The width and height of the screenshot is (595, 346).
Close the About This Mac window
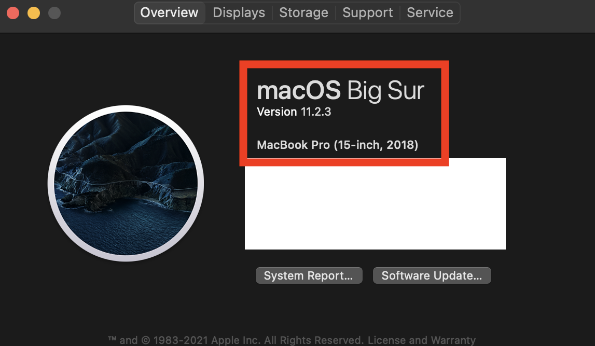tap(13, 13)
